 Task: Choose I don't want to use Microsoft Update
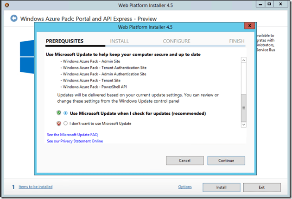point(66,124)
